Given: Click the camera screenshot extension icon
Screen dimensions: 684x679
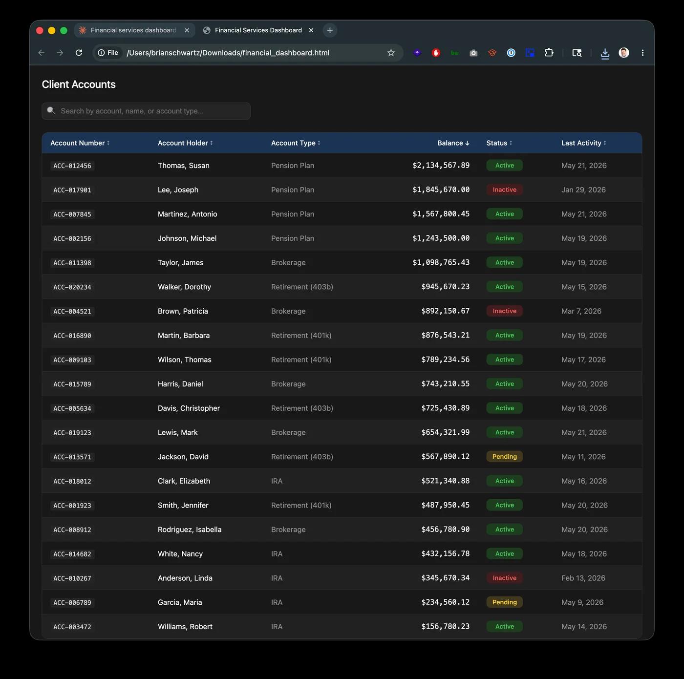Looking at the screenshot, I should point(473,53).
